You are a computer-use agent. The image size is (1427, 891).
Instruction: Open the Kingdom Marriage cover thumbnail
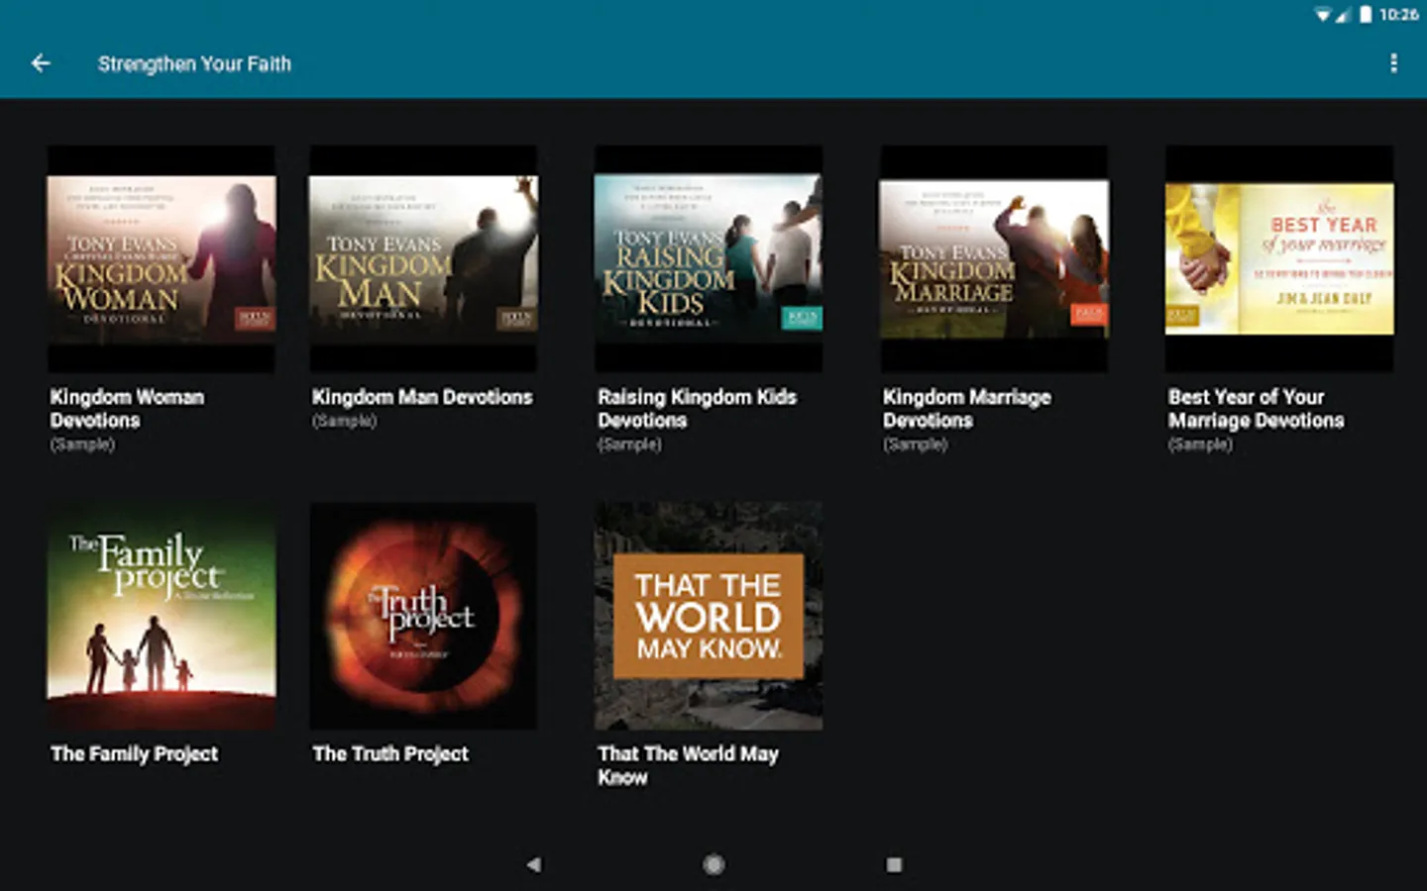click(x=994, y=258)
